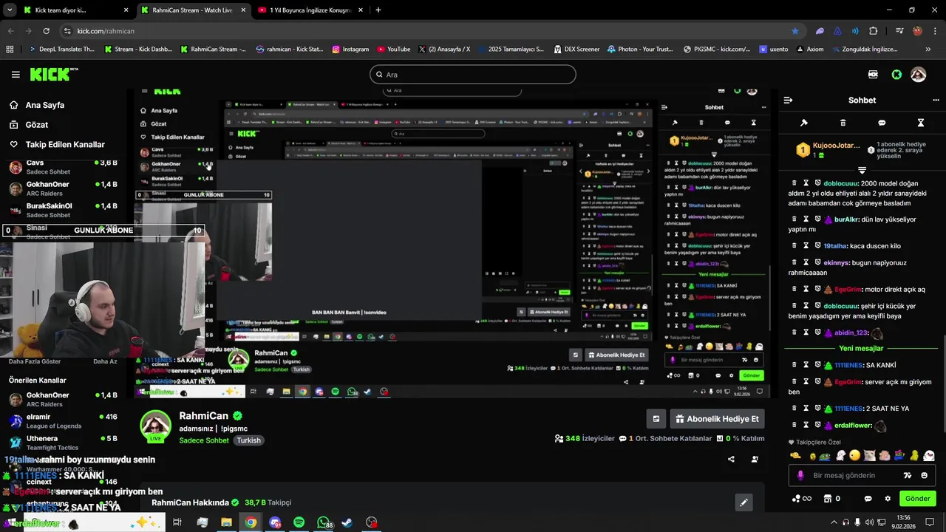Click Daha Fazla Göster in sidebar

pos(35,361)
